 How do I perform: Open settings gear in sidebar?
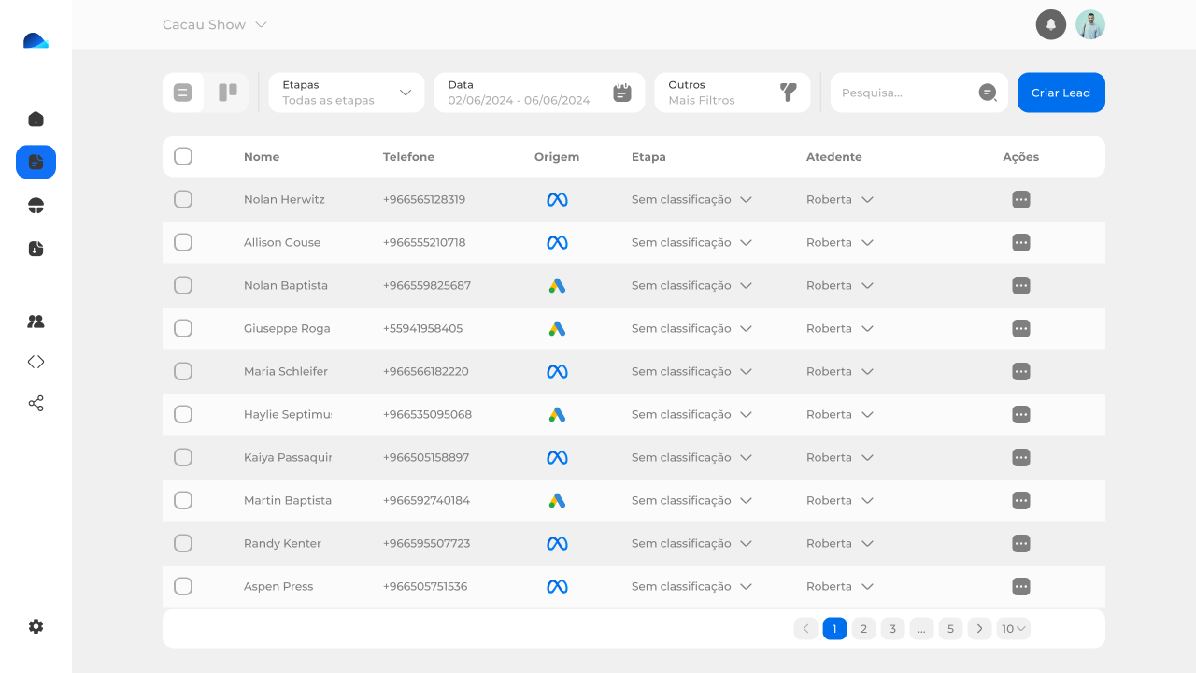(36, 626)
